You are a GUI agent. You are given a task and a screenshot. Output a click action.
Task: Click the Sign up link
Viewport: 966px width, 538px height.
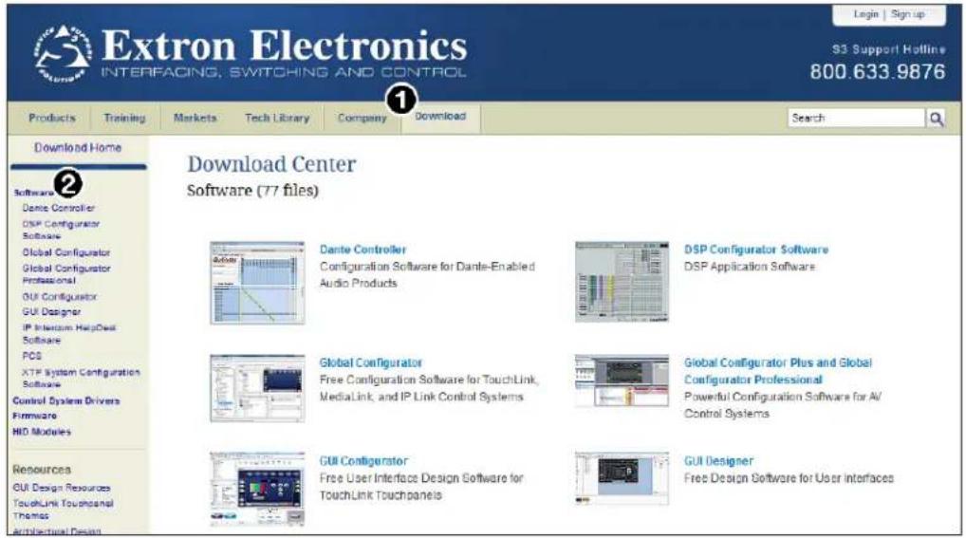907,14
